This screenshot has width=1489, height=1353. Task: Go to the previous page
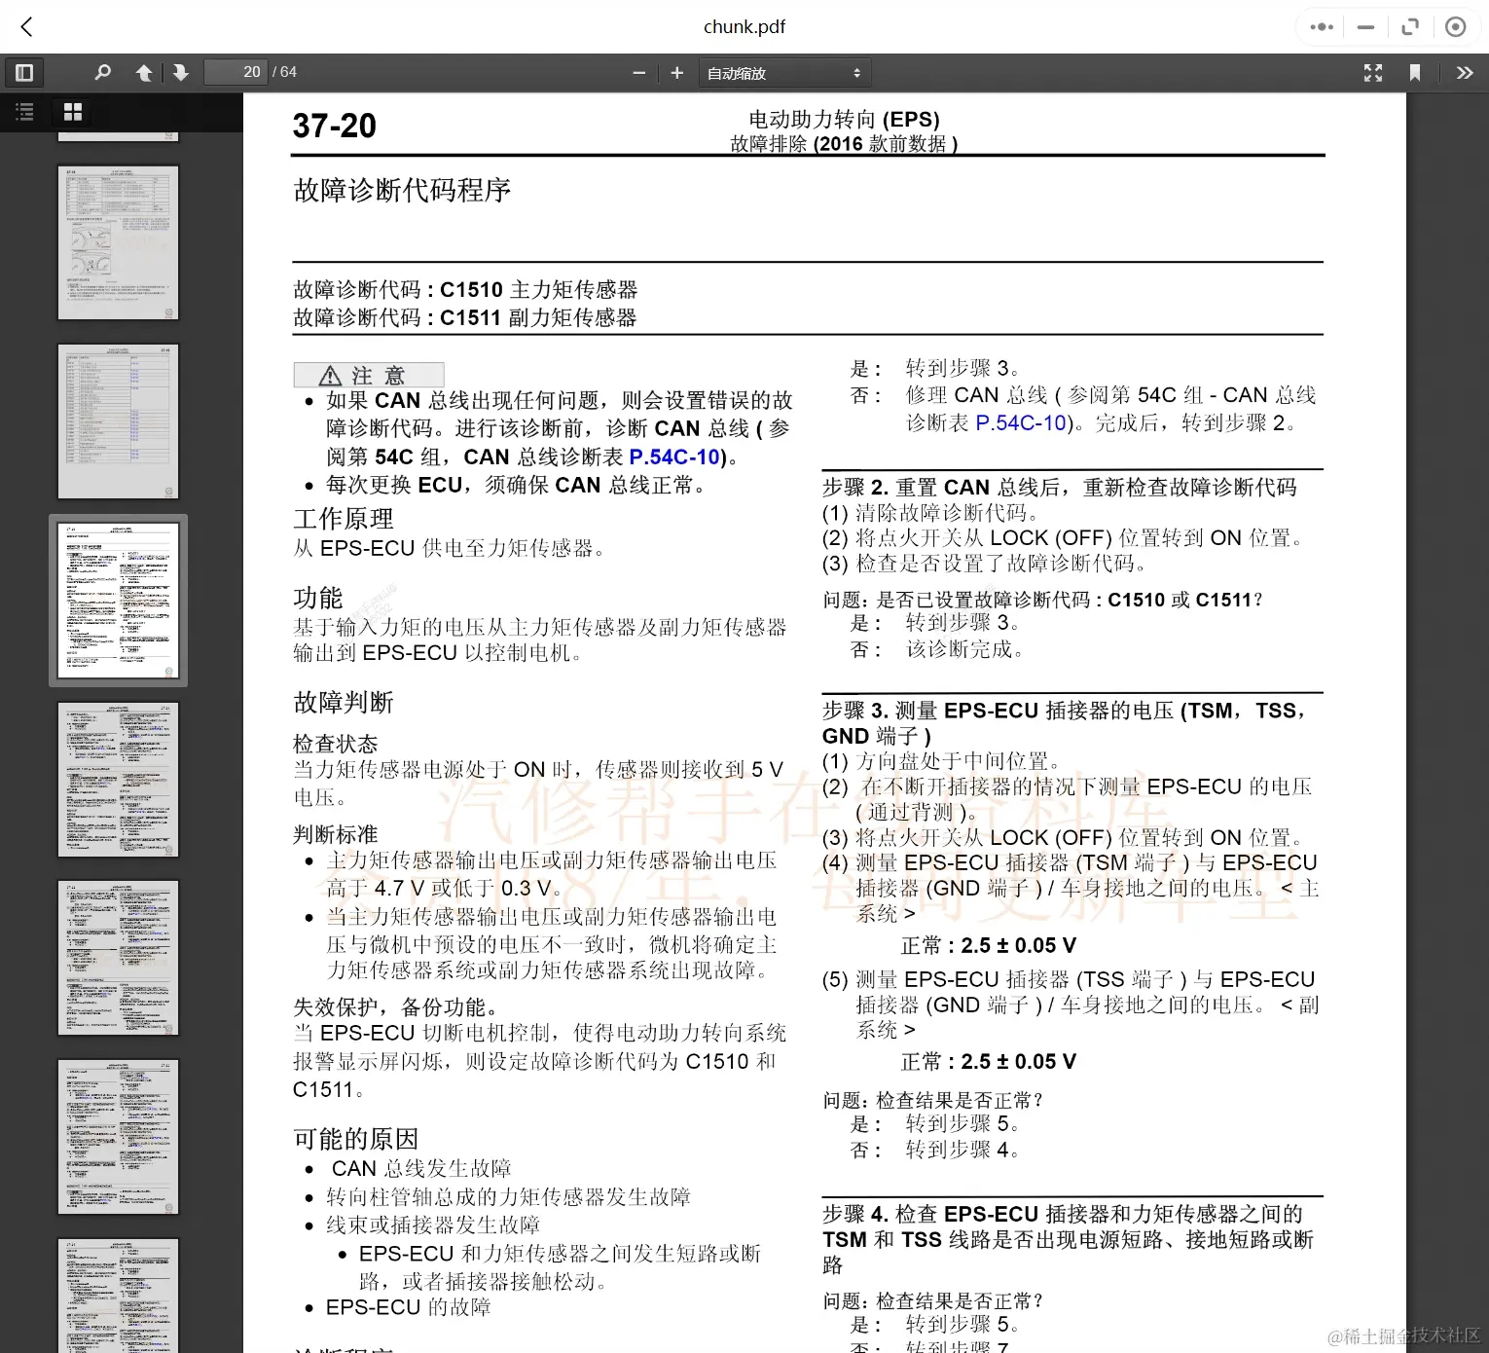(x=144, y=72)
